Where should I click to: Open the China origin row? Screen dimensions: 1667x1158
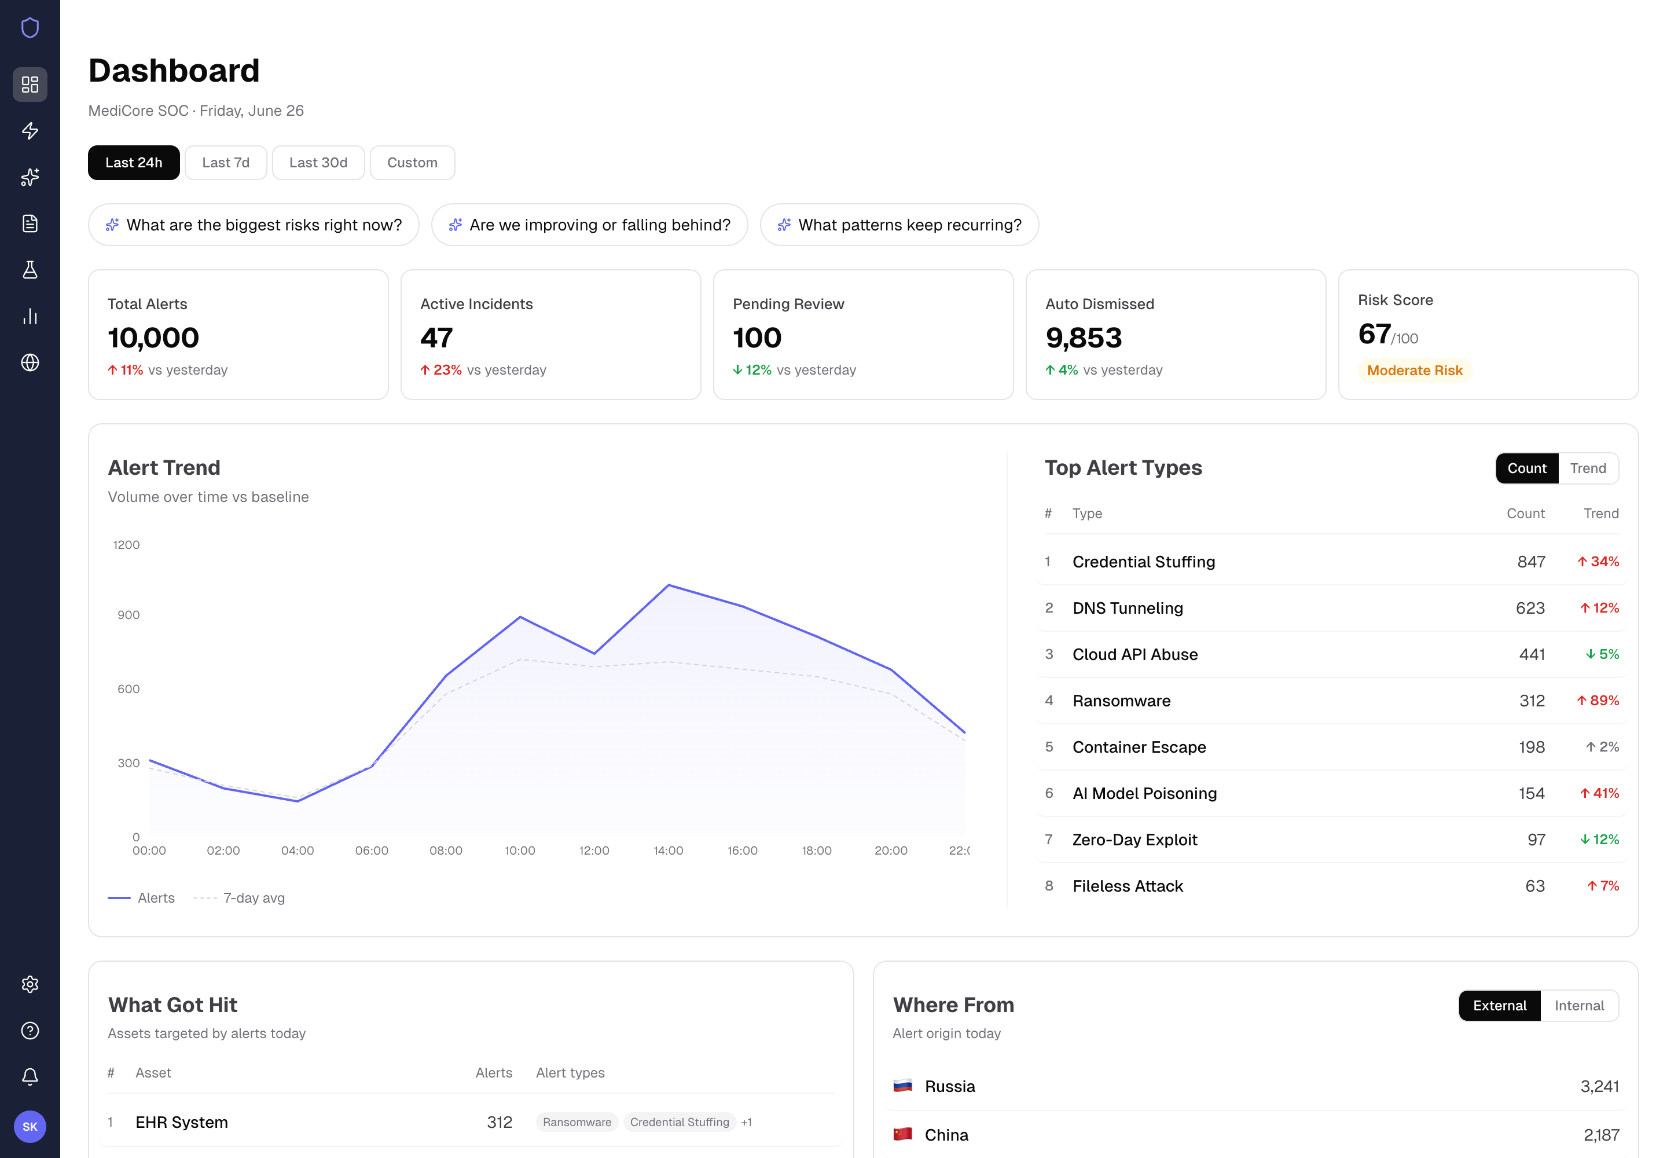pos(1255,1134)
